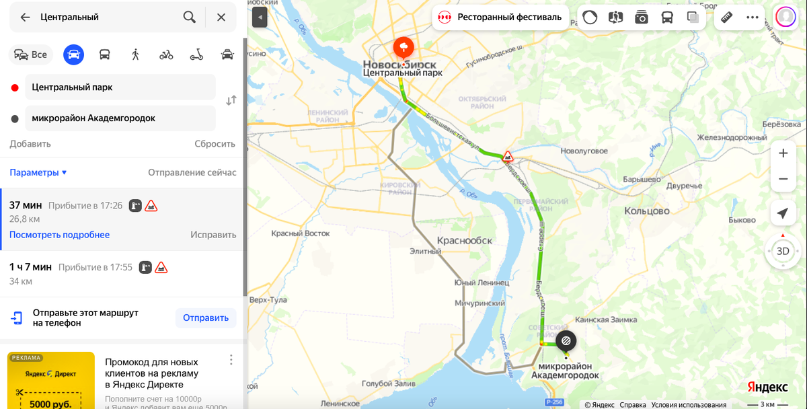
Task: Zoom in with the plus button
Action: (783, 153)
